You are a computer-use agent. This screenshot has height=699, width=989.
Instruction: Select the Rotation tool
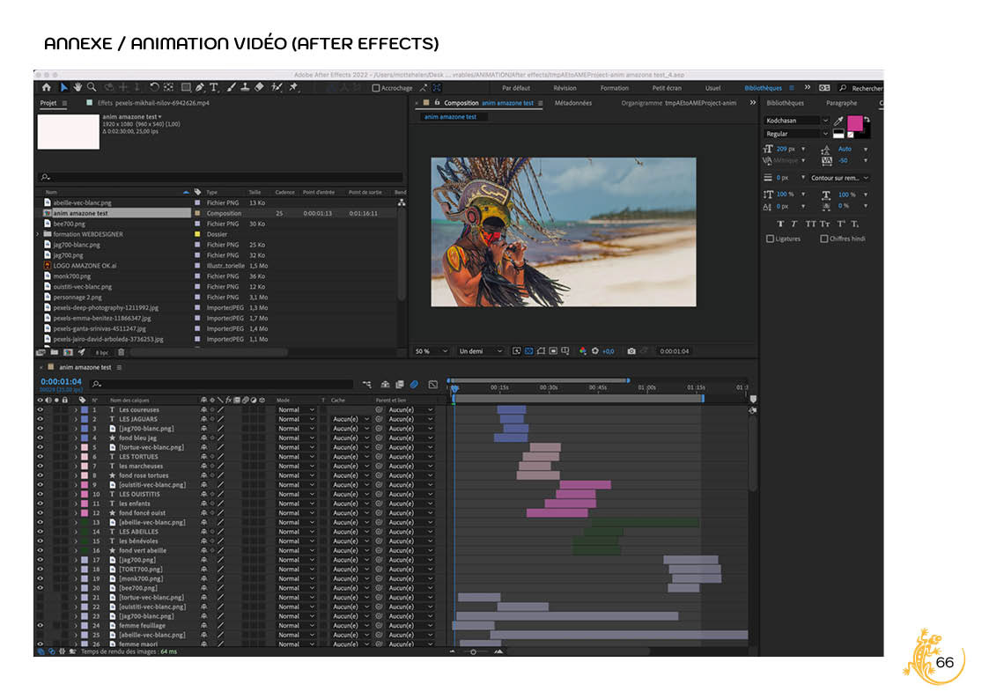point(154,88)
